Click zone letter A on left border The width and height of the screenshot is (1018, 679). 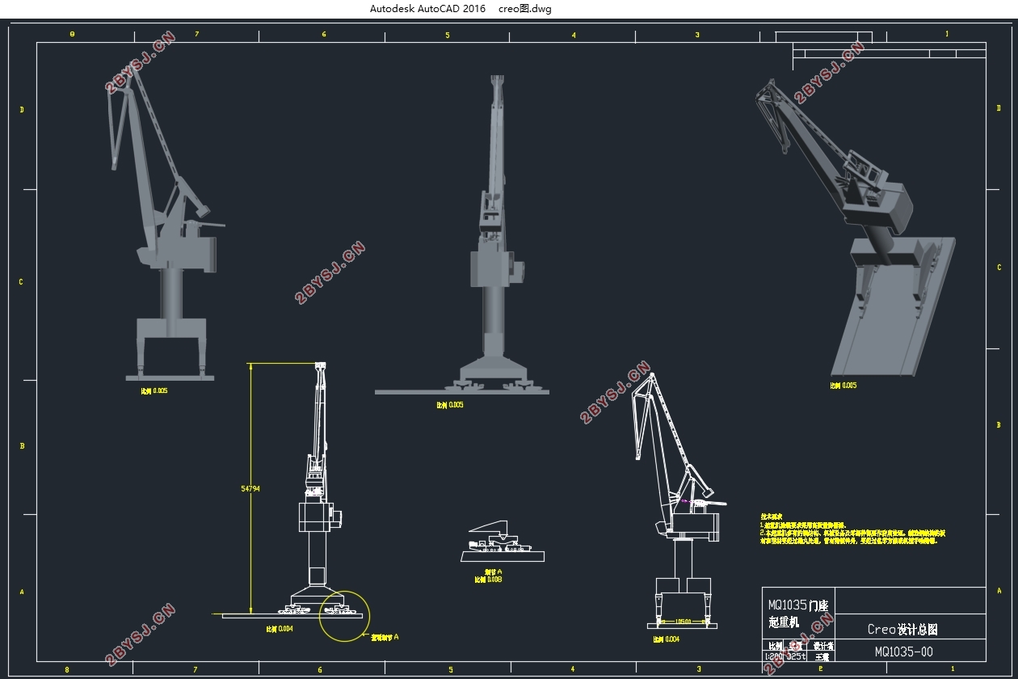[22, 592]
